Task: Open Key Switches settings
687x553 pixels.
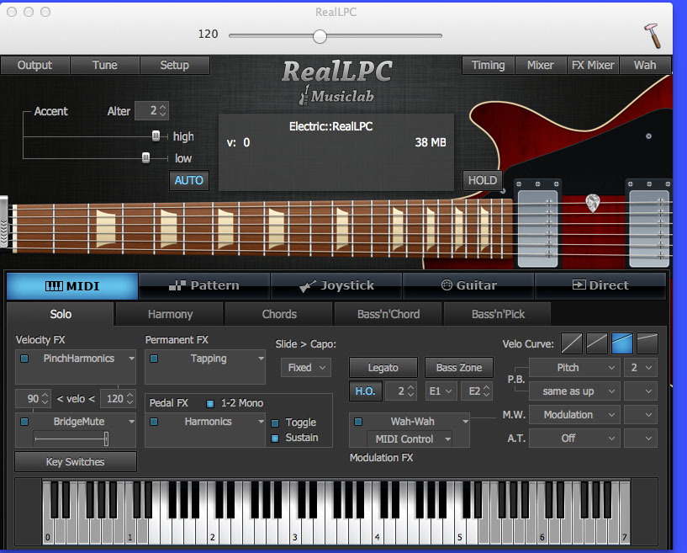Action: (x=76, y=462)
